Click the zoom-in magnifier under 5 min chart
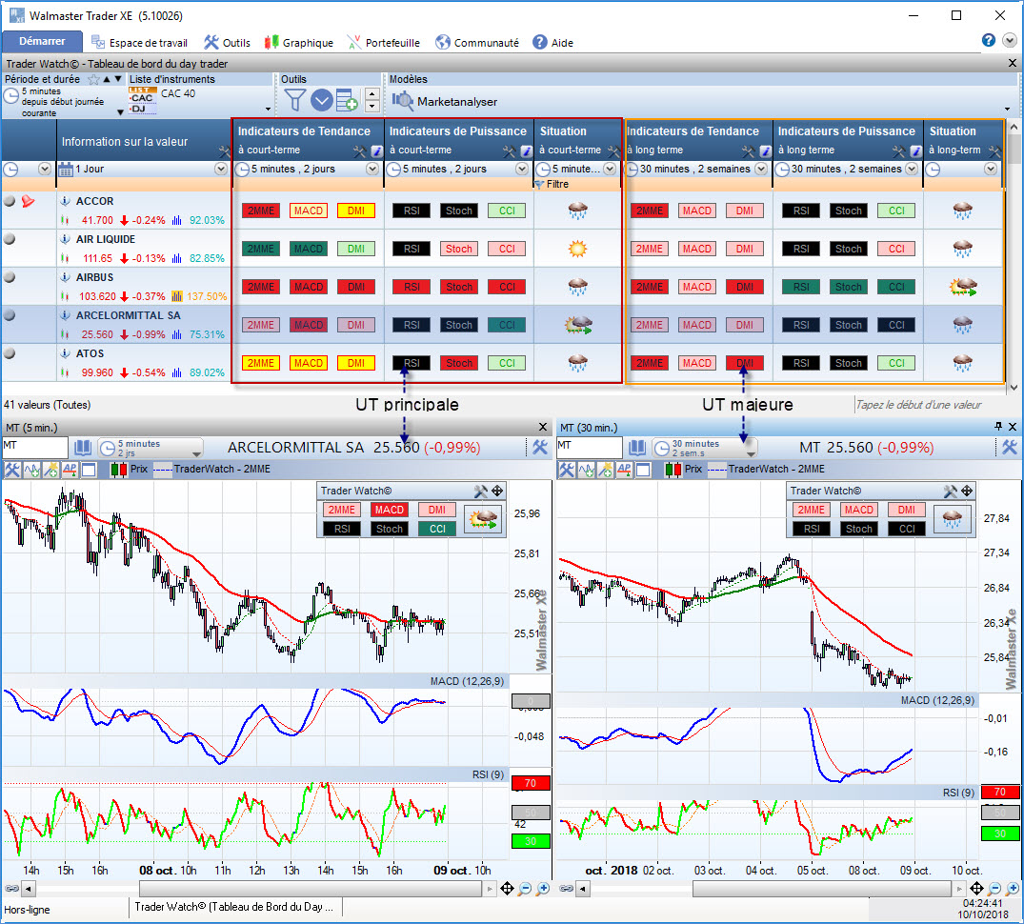 (543, 888)
